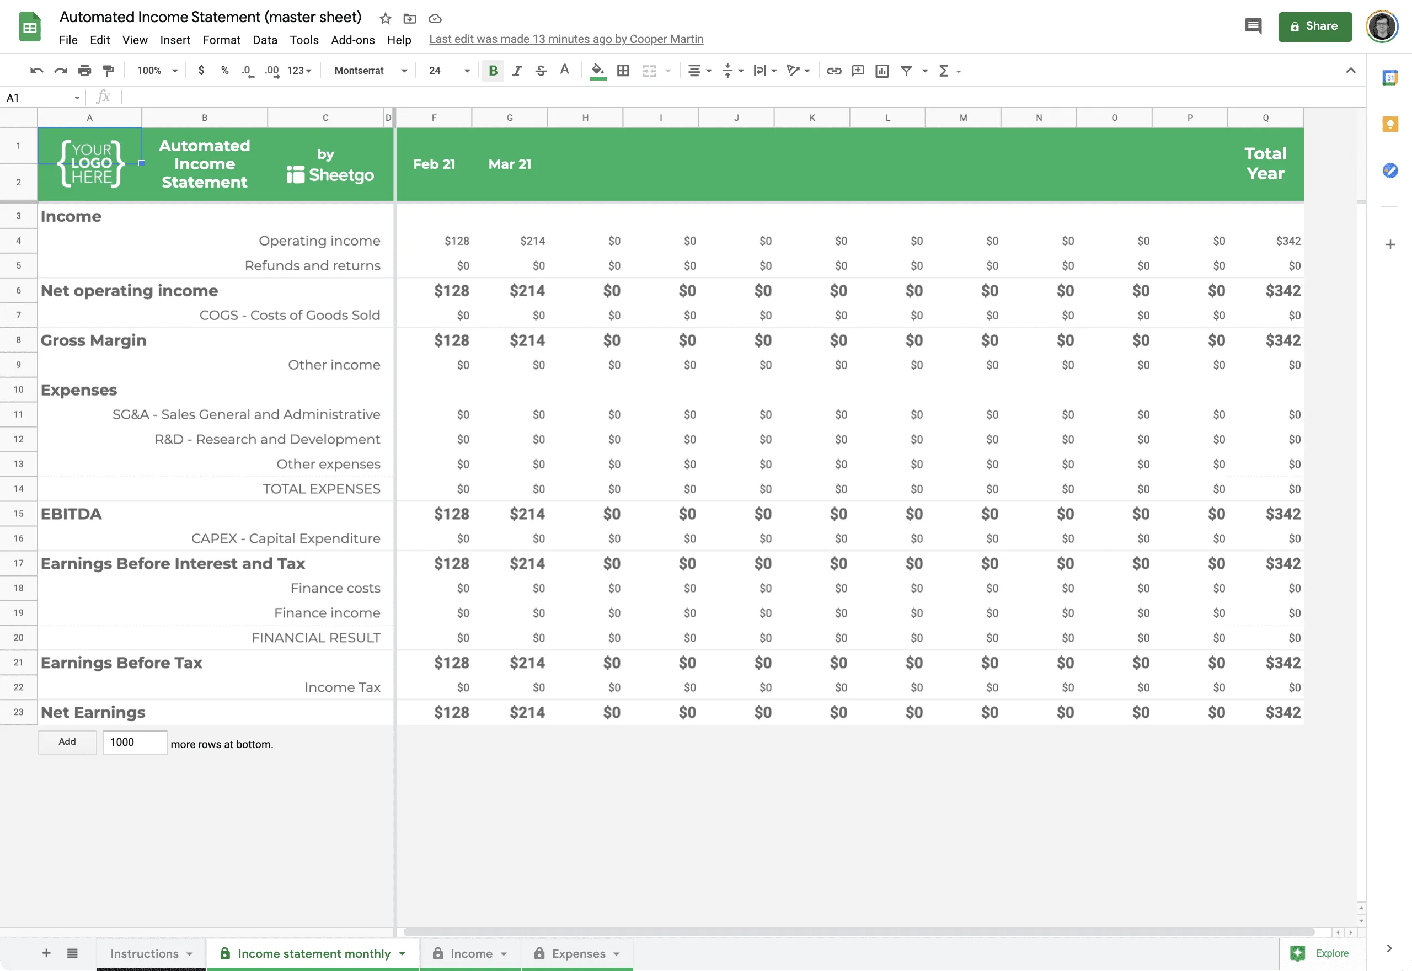Click the borders formatting icon
The width and height of the screenshot is (1412, 971).
point(622,70)
